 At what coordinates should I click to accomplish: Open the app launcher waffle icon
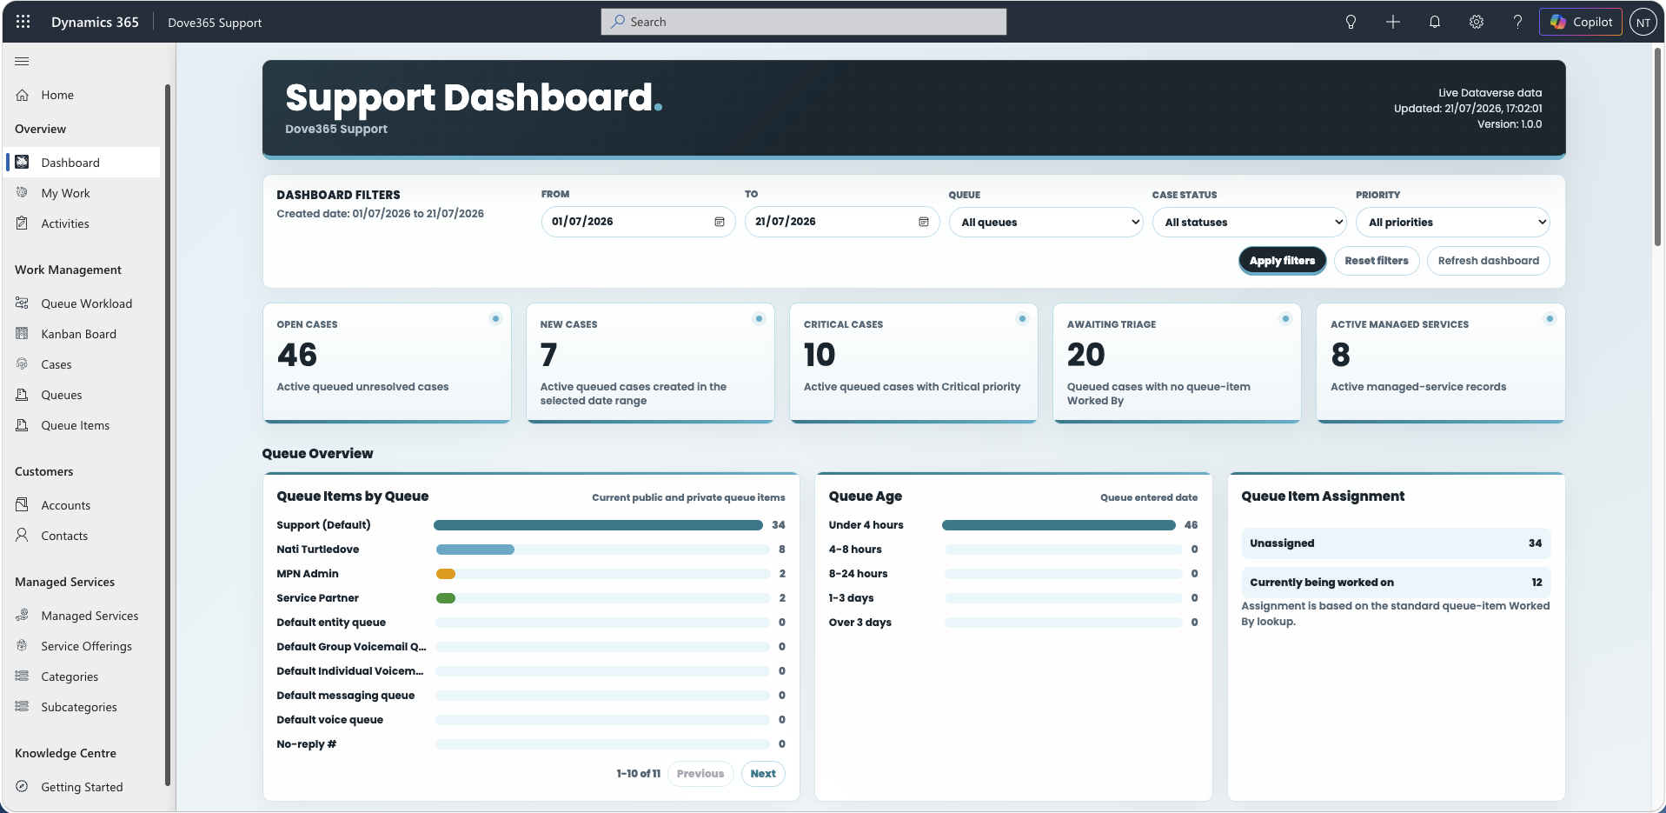pyautogui.click(x=23, y=22)
